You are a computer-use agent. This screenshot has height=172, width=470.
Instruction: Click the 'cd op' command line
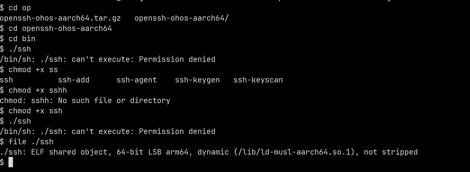(15, 8)
